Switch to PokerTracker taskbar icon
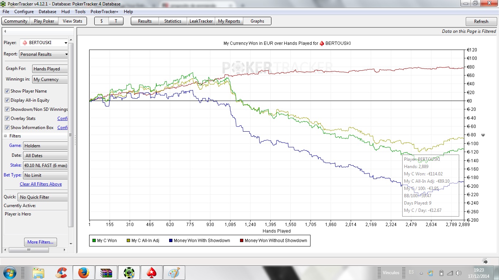Image resolution: width=499 pixels, height=280 pixels. 129,273
